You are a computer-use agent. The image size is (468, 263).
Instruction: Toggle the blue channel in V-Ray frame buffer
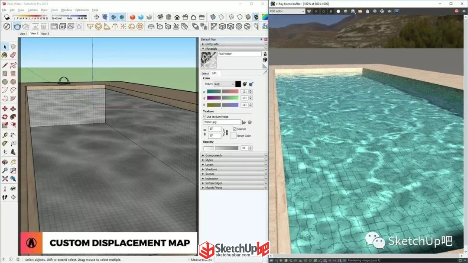pos(331,11)
